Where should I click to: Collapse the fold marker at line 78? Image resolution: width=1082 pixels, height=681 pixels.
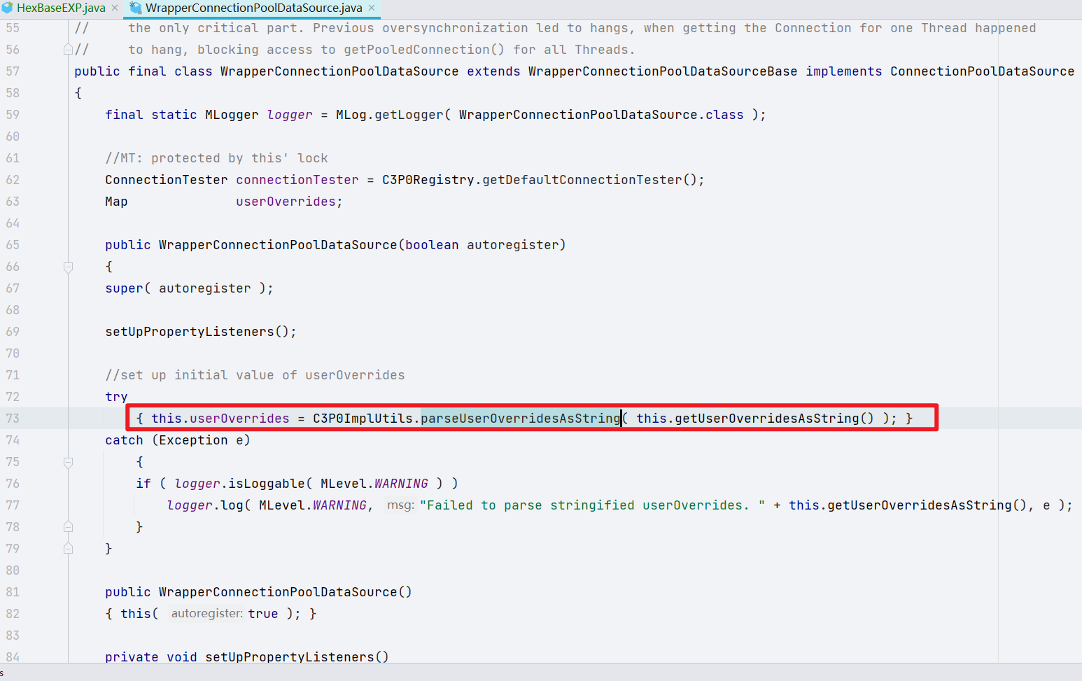tap(68, 526)
